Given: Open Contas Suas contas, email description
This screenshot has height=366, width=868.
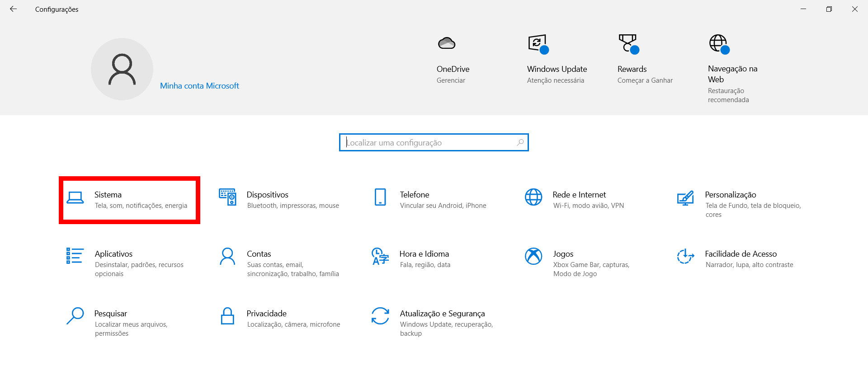Looking at the screenshot, I should point(293,269).
